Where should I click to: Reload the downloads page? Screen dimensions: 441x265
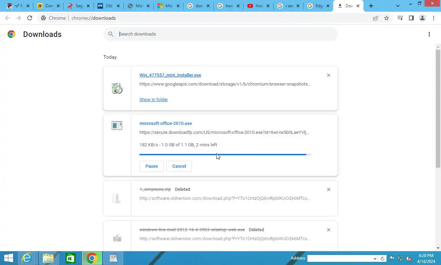30,18
